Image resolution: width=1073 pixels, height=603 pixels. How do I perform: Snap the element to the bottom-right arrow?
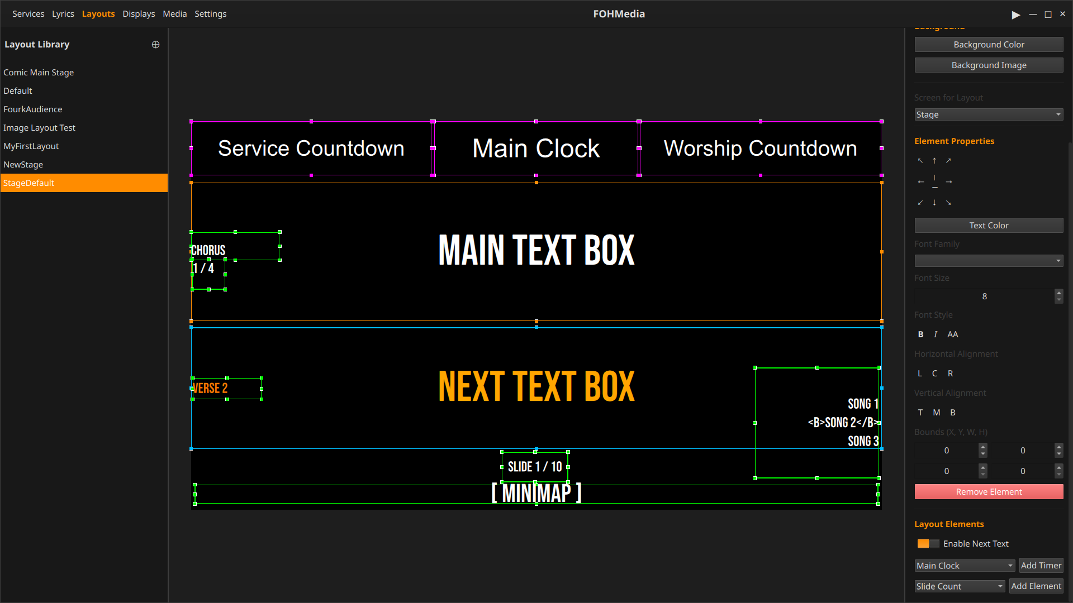[x=948, y=203]
